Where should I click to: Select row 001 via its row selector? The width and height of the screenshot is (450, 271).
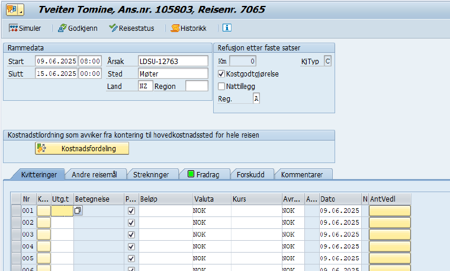[16, 211]
